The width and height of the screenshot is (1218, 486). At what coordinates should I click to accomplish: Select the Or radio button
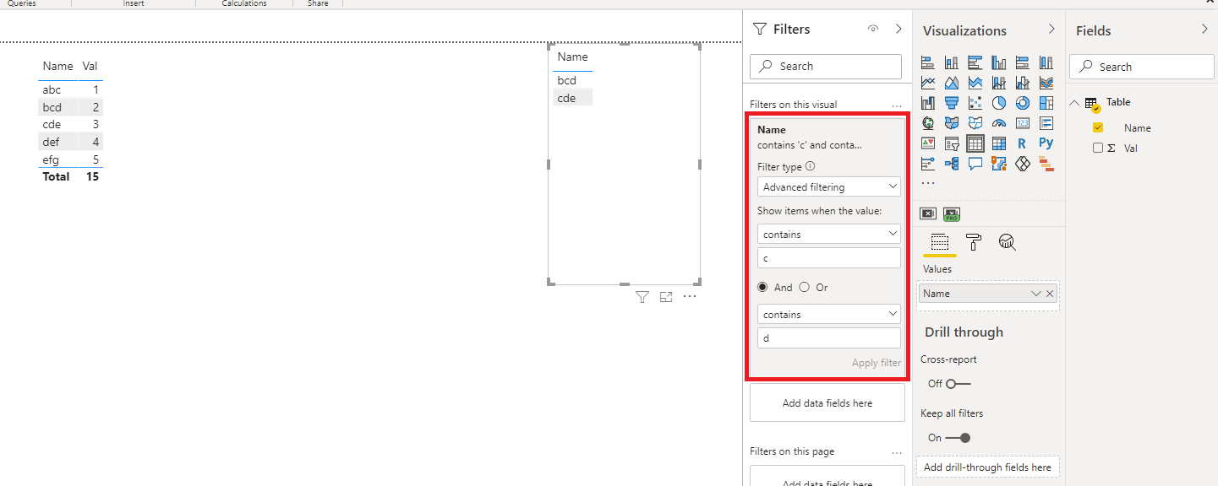tap(805, 287)
